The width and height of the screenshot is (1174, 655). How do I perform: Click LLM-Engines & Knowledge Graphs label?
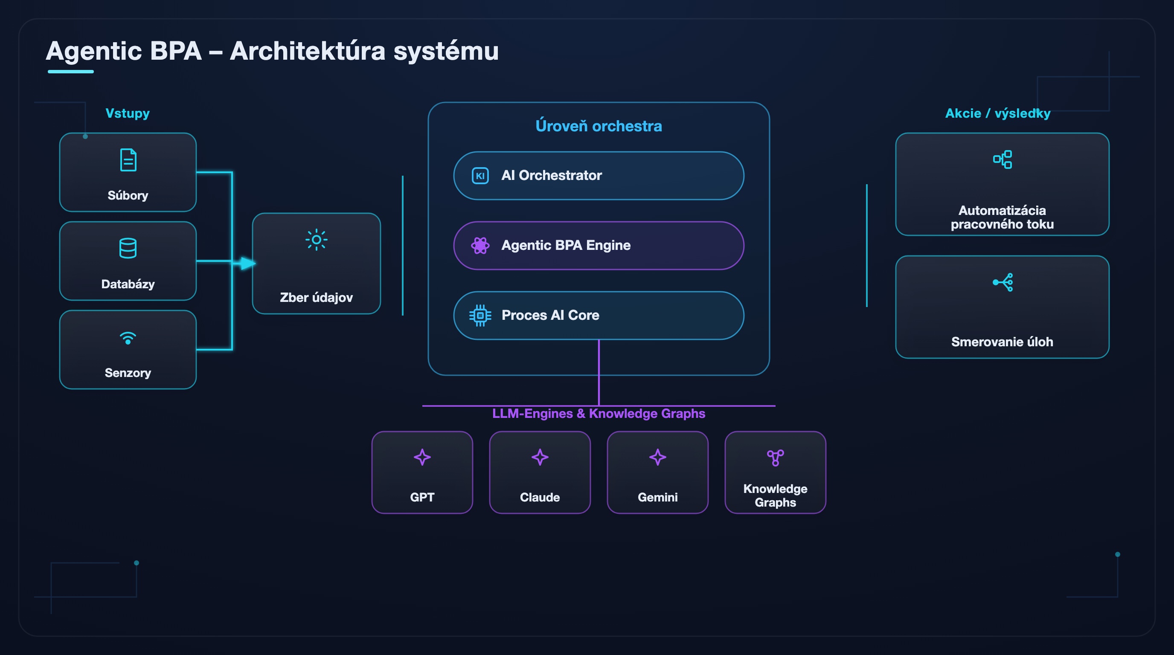599,413
